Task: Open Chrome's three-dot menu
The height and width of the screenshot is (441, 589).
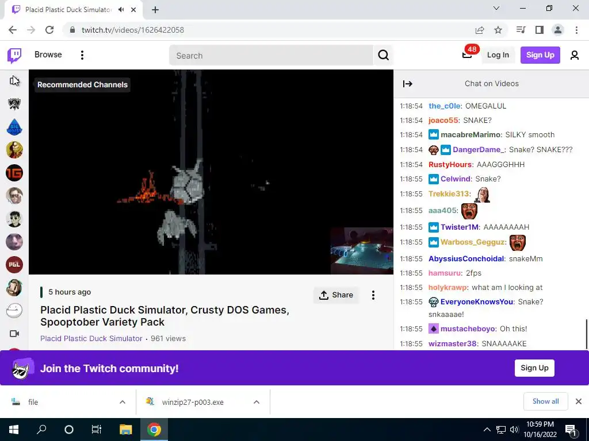Action: click(576, 30)
